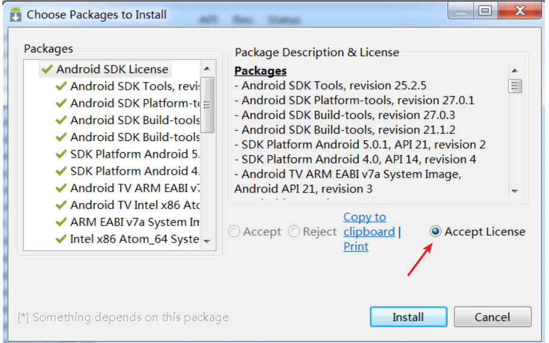Image resolution: width=549 pixels, height=343 pixels.
Task: Select the Accept License radio button
Action: coord(436,231)
